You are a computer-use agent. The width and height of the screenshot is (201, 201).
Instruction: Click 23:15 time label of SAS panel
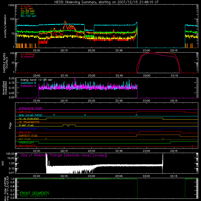(x=174, y=176)
